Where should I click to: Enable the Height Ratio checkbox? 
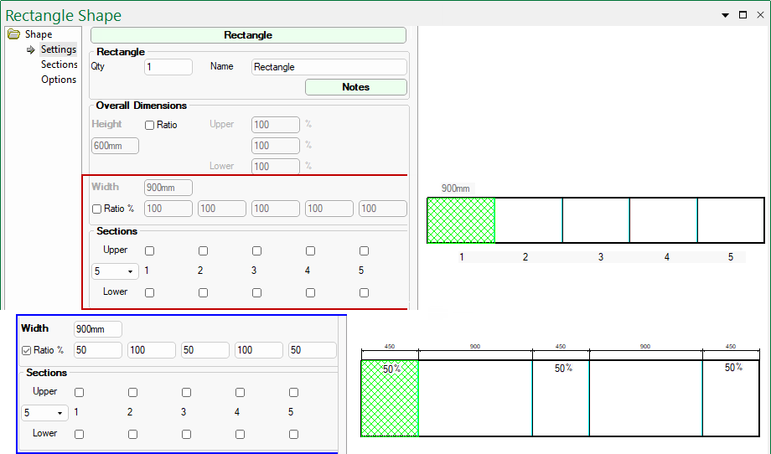tap(150, 125)
